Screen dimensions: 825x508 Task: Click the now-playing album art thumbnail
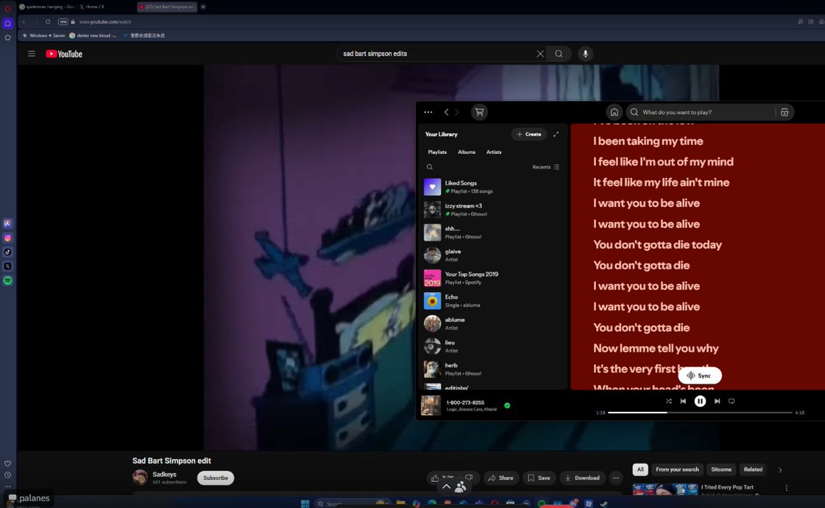[431, 406]
